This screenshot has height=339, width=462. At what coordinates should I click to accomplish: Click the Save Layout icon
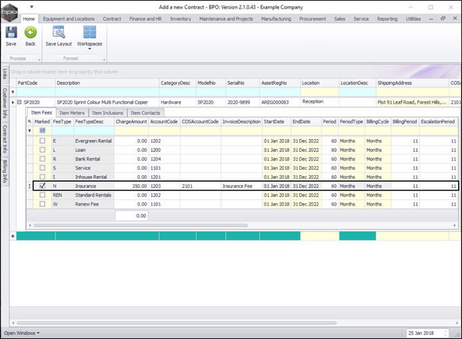pyautogui.click(x=59, y=33)
